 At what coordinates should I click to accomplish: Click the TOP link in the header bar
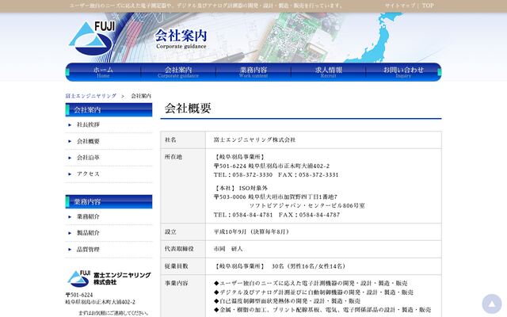point(428,6)
